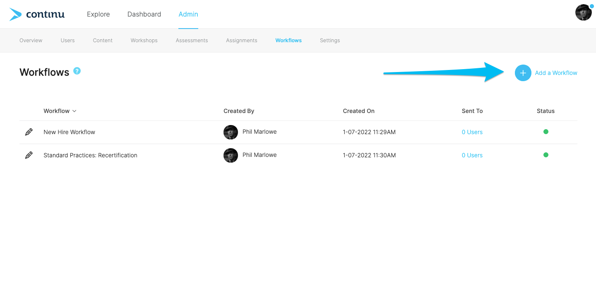Click the Add a Workflow link text

pyautogui.click(x=556, y=73)
